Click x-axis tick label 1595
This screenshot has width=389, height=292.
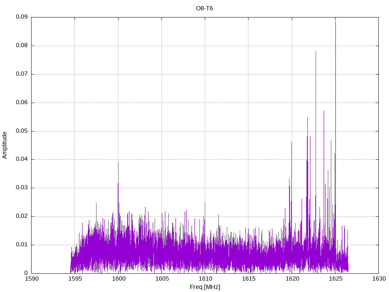75,279
